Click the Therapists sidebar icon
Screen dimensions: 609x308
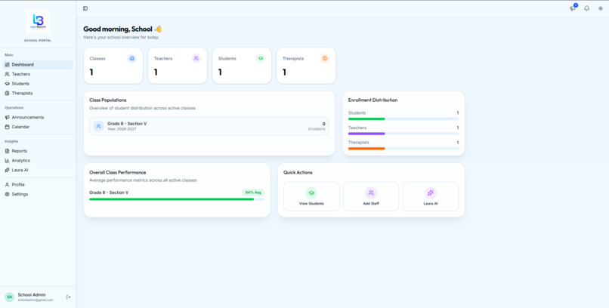tap(7, 93)
